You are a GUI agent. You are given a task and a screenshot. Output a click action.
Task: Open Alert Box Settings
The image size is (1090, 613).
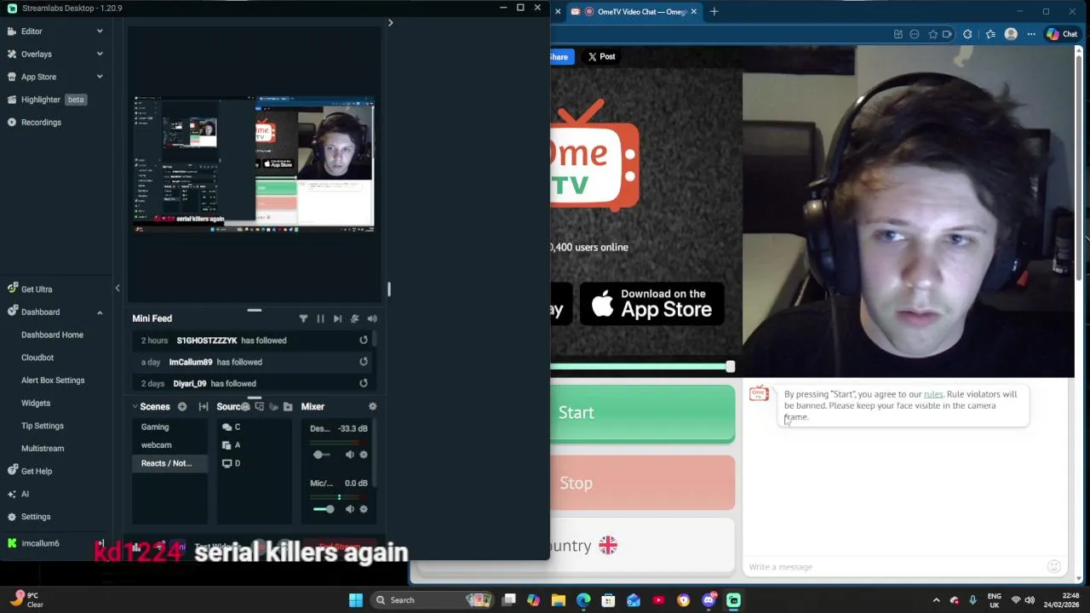pyautogui.click(x=53, y=381)
